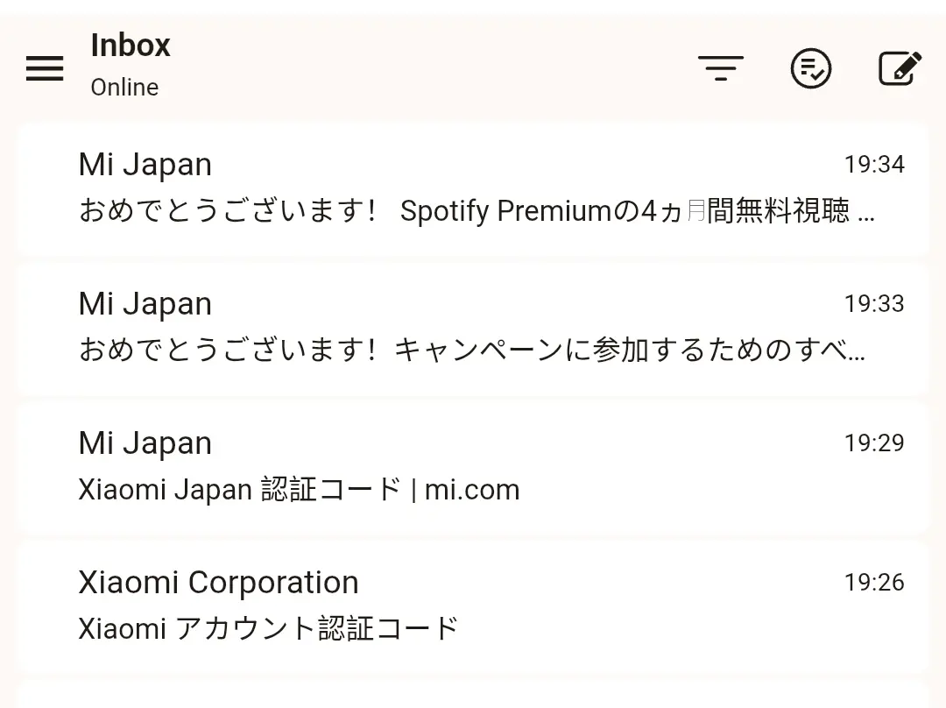Click the Xiaomi アカウント認証コード subject
946x708 pixels.
pyautogui.click(x=269, y=629)
